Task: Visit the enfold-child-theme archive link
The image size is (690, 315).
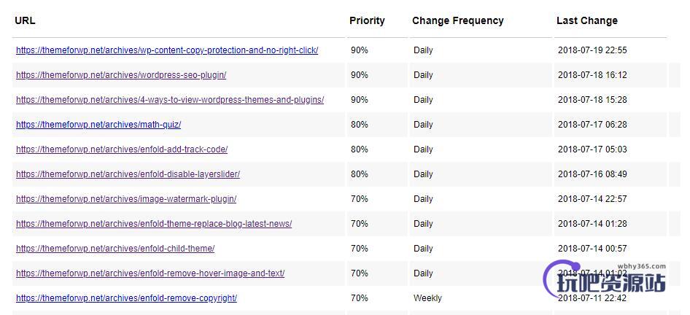Action: (x=115, y=248)
